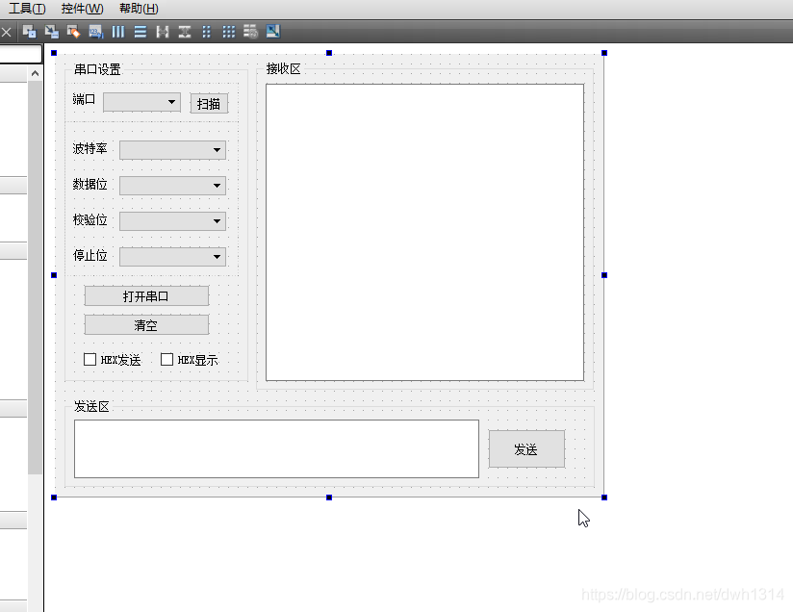The width and height of the screenshot is (793, 612).
Task: Click inside the 接收区 text area
Action: pyautogui.click(x=424, y=232)
